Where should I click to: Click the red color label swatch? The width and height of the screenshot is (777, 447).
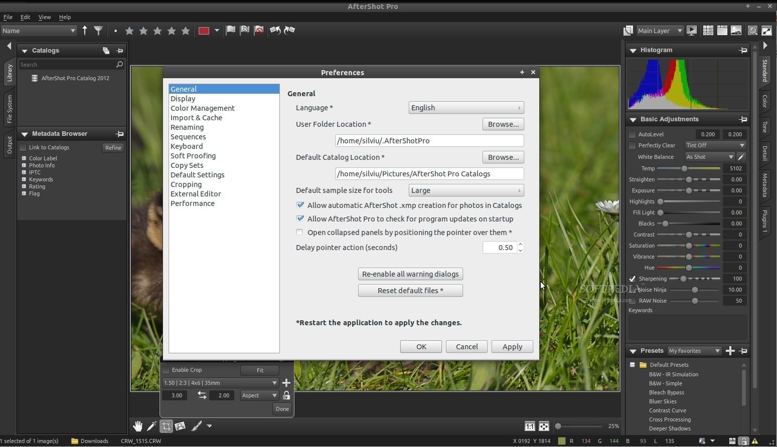[x=204, y=31]
